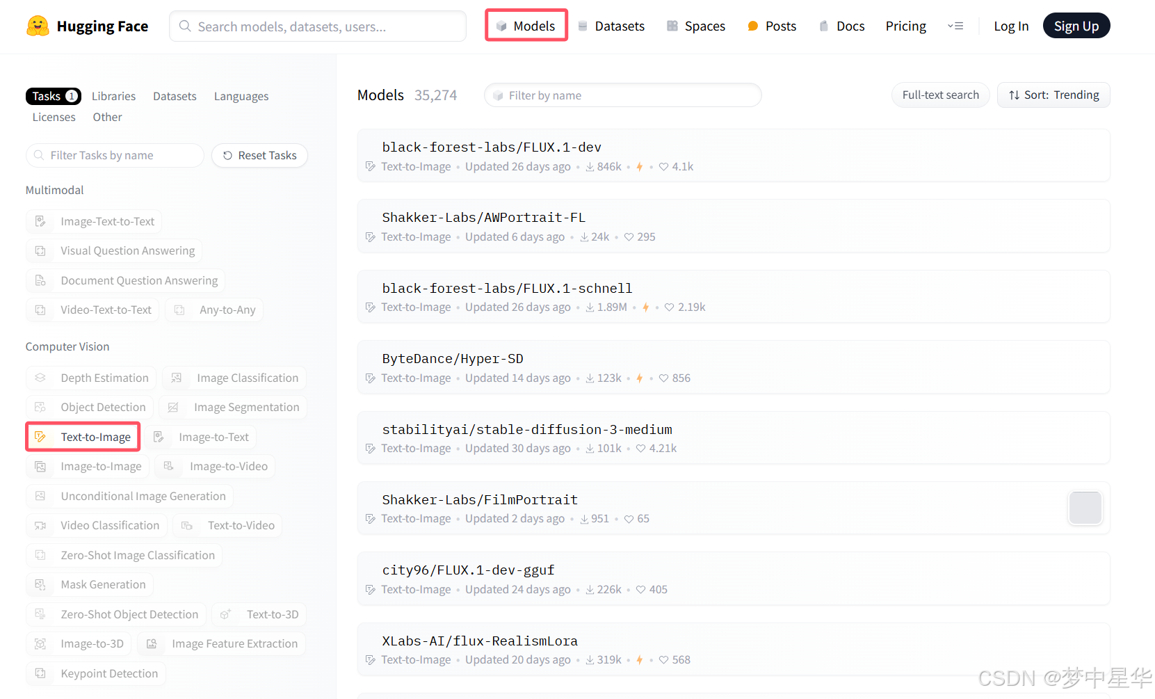This screenshot has width=1155, height=699.
Task: Click the Reset Tasks button
Action: coord(260,155)
